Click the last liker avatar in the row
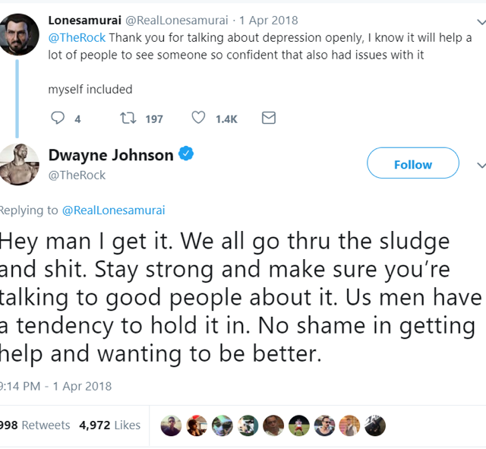Screen dimensions: 486x449 coord(374,425)
